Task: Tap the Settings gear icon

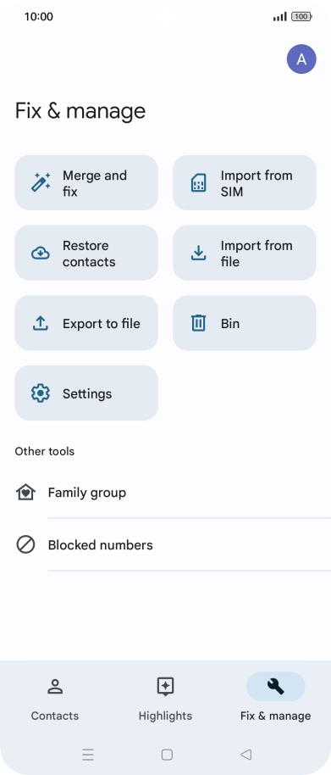Action: 41,393
